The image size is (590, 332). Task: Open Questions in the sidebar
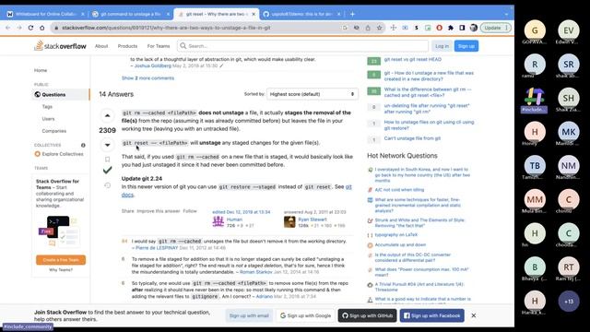[61, 94]
